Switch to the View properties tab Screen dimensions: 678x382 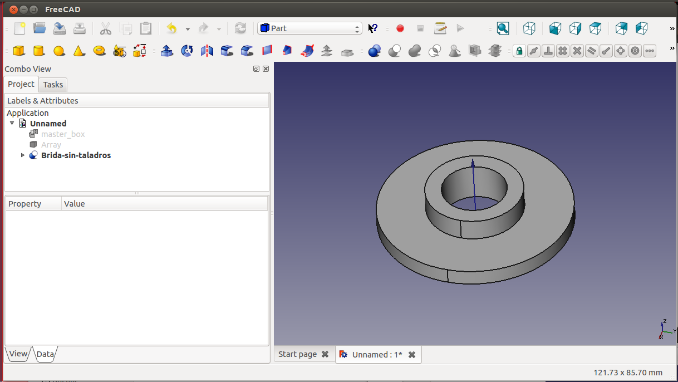click(18, 354)
